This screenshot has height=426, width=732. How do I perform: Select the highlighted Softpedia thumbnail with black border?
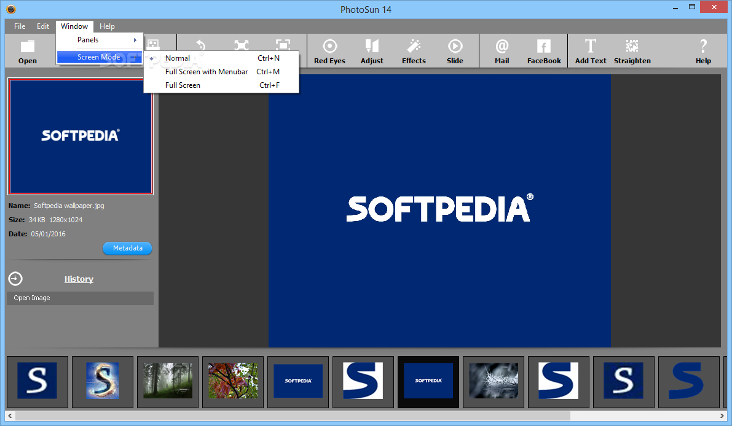pos(428,382)
